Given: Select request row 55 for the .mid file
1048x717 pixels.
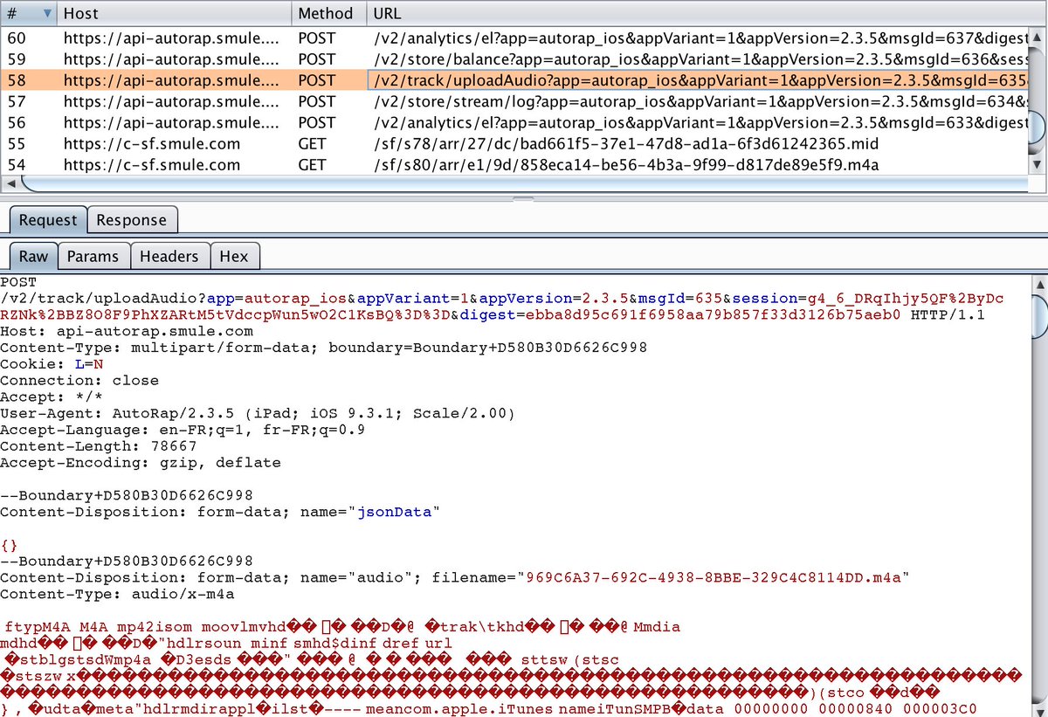Looking at the screenshot, I should tap(514, 143).
